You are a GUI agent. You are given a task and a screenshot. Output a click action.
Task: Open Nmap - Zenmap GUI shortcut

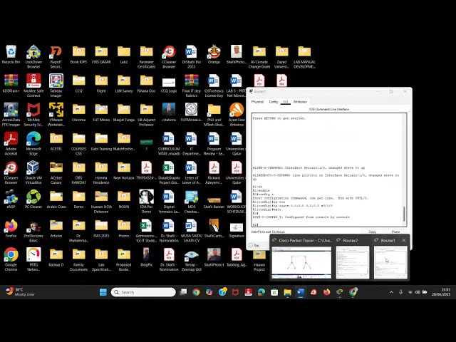pos(192,259)
